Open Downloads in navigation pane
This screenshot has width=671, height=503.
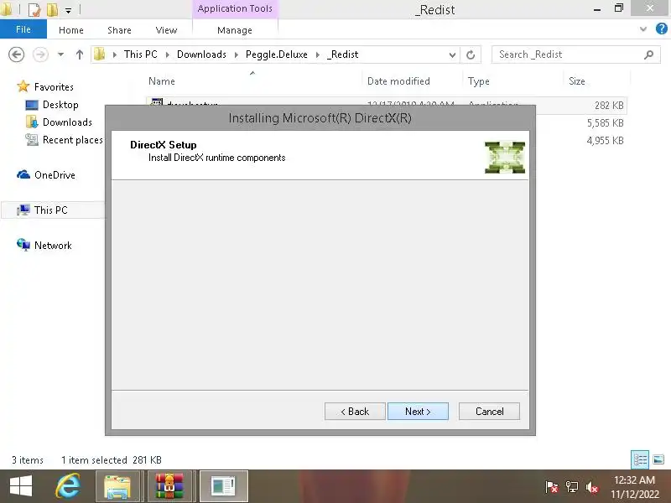(x=67, y=122)
